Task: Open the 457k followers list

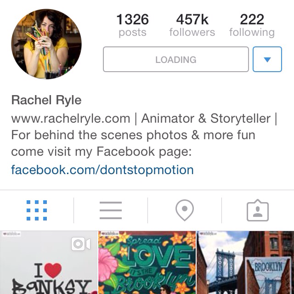Action: [192, 25]
